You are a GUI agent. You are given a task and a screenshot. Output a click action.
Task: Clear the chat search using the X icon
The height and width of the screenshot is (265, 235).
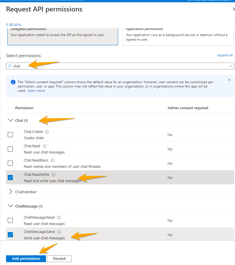pyautogui.click(x=230, y=66)
